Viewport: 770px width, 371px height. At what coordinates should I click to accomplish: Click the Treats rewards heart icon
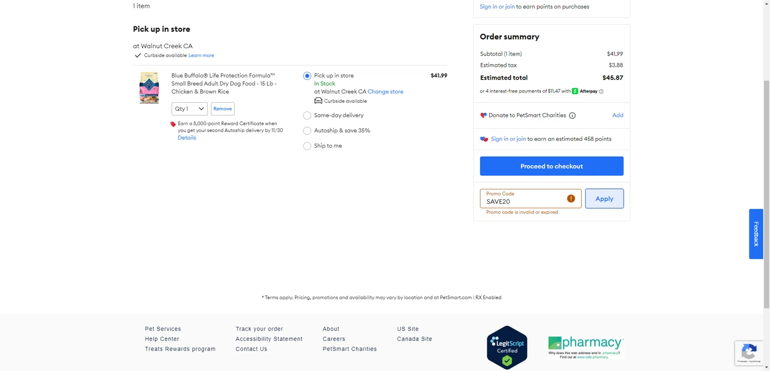pyautogui.click(x=484, y=139)
